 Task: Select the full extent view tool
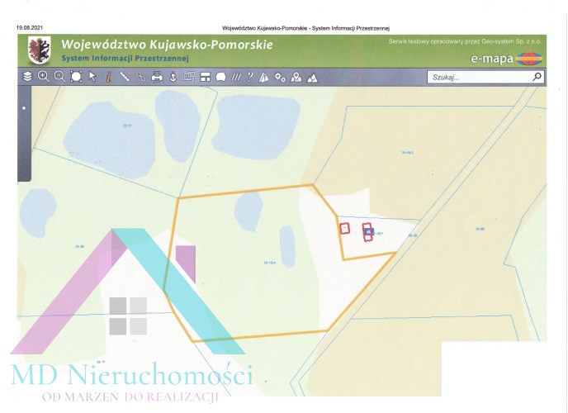76,77
